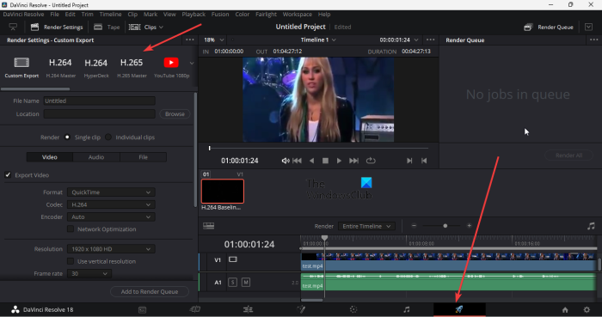Open the Frame rate dropdown
The width and height of the screenshot is (602, 317).
(x=89, y=274)
